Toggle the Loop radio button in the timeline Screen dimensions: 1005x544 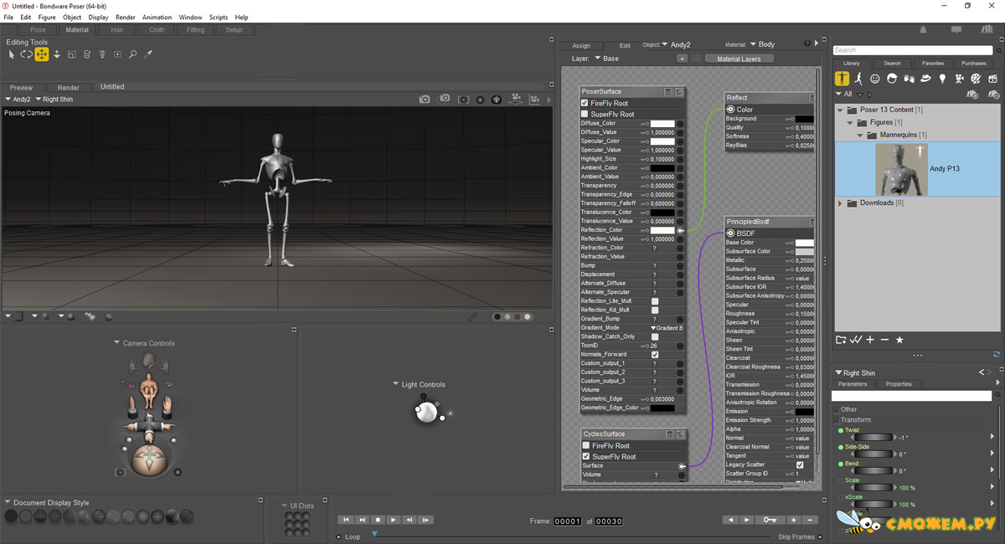point(338,536)
